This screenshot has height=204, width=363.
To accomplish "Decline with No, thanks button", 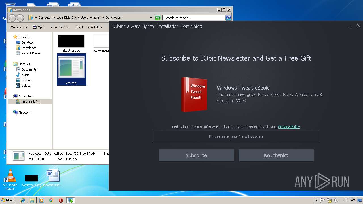I will click(x=276, y=155).
